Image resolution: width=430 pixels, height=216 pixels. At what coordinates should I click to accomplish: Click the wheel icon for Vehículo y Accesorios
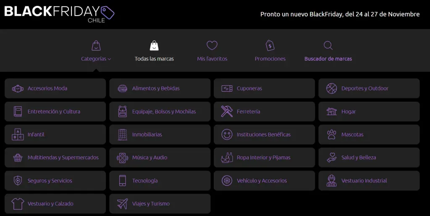[x=227, y=181]
